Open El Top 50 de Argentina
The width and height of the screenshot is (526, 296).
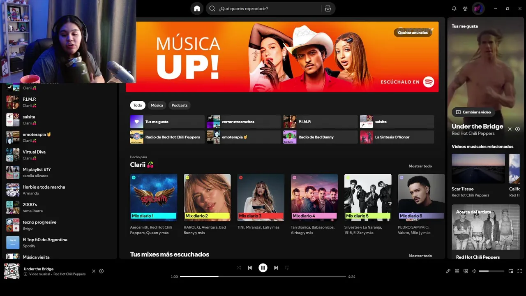click(x=60, y=243)
